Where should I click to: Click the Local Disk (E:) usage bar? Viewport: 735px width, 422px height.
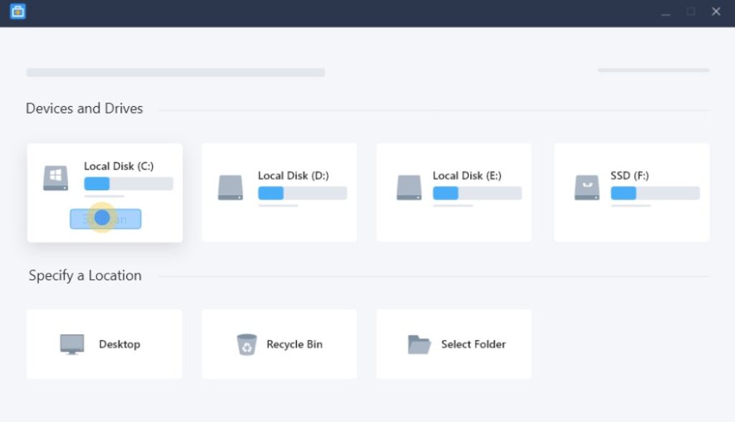tap(477, 193)
